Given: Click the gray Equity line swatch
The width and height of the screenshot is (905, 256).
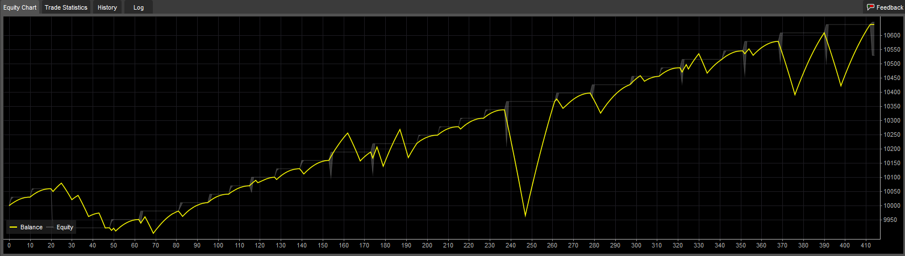Looking at the screenshot, I should point(50,227).
